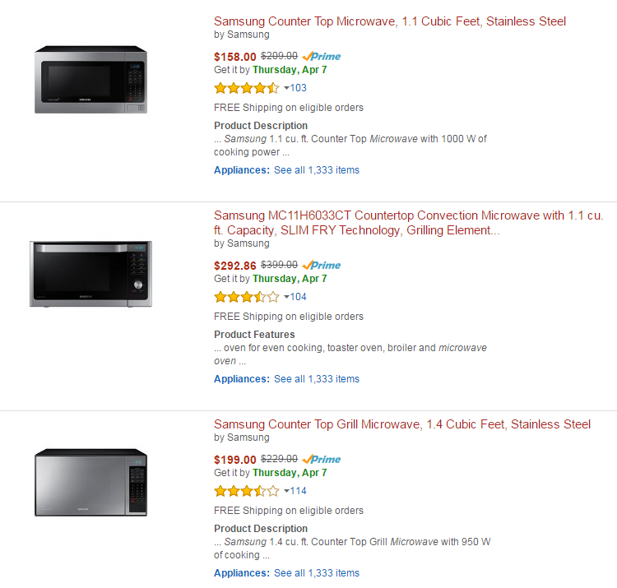Image resolution: width=617 pixels, height=588 pixels.
Task: Click the Prime badge on the $199.00 microwave
Action: point(322,460)
